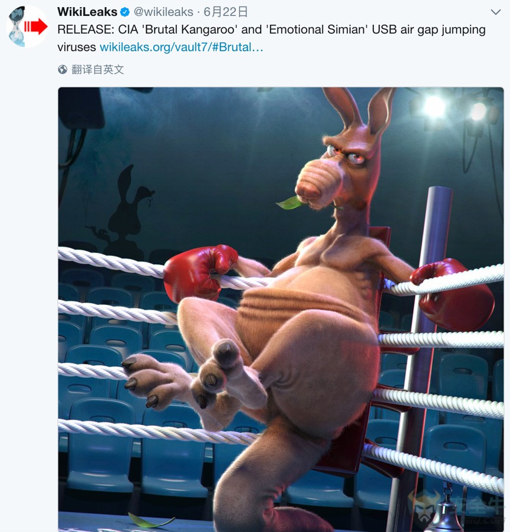Open the @wikileaks handle

163,12
